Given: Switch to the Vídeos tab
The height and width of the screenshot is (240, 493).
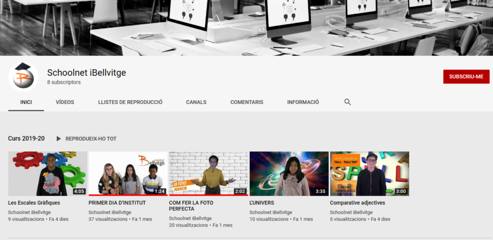Looking at the screenshot, I should (x=65, y=102).
